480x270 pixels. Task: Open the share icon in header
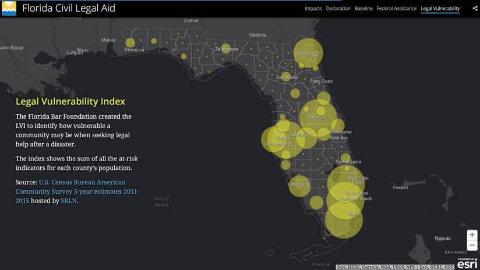[475, 8]
